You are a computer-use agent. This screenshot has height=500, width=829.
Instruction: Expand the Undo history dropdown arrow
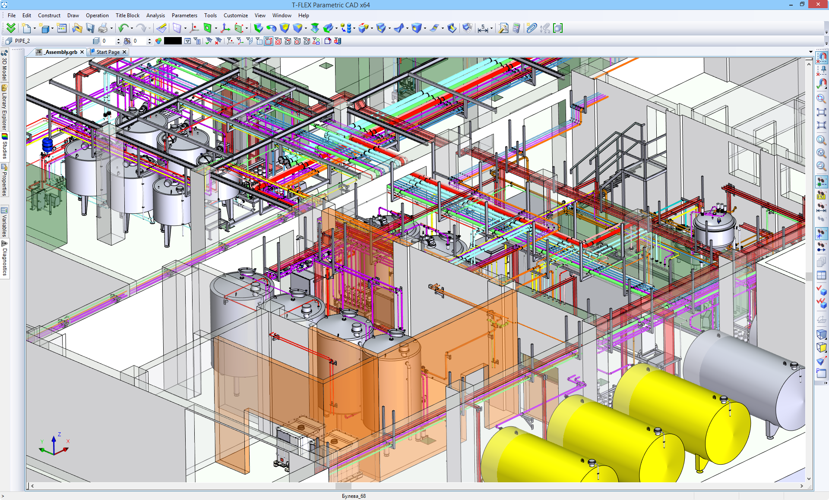pos(131,28)
